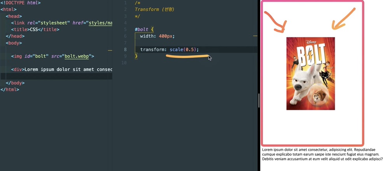Open the underlined bolt.webp src path
This screenshot has width=385, height=171.
[x=77, y=56]
